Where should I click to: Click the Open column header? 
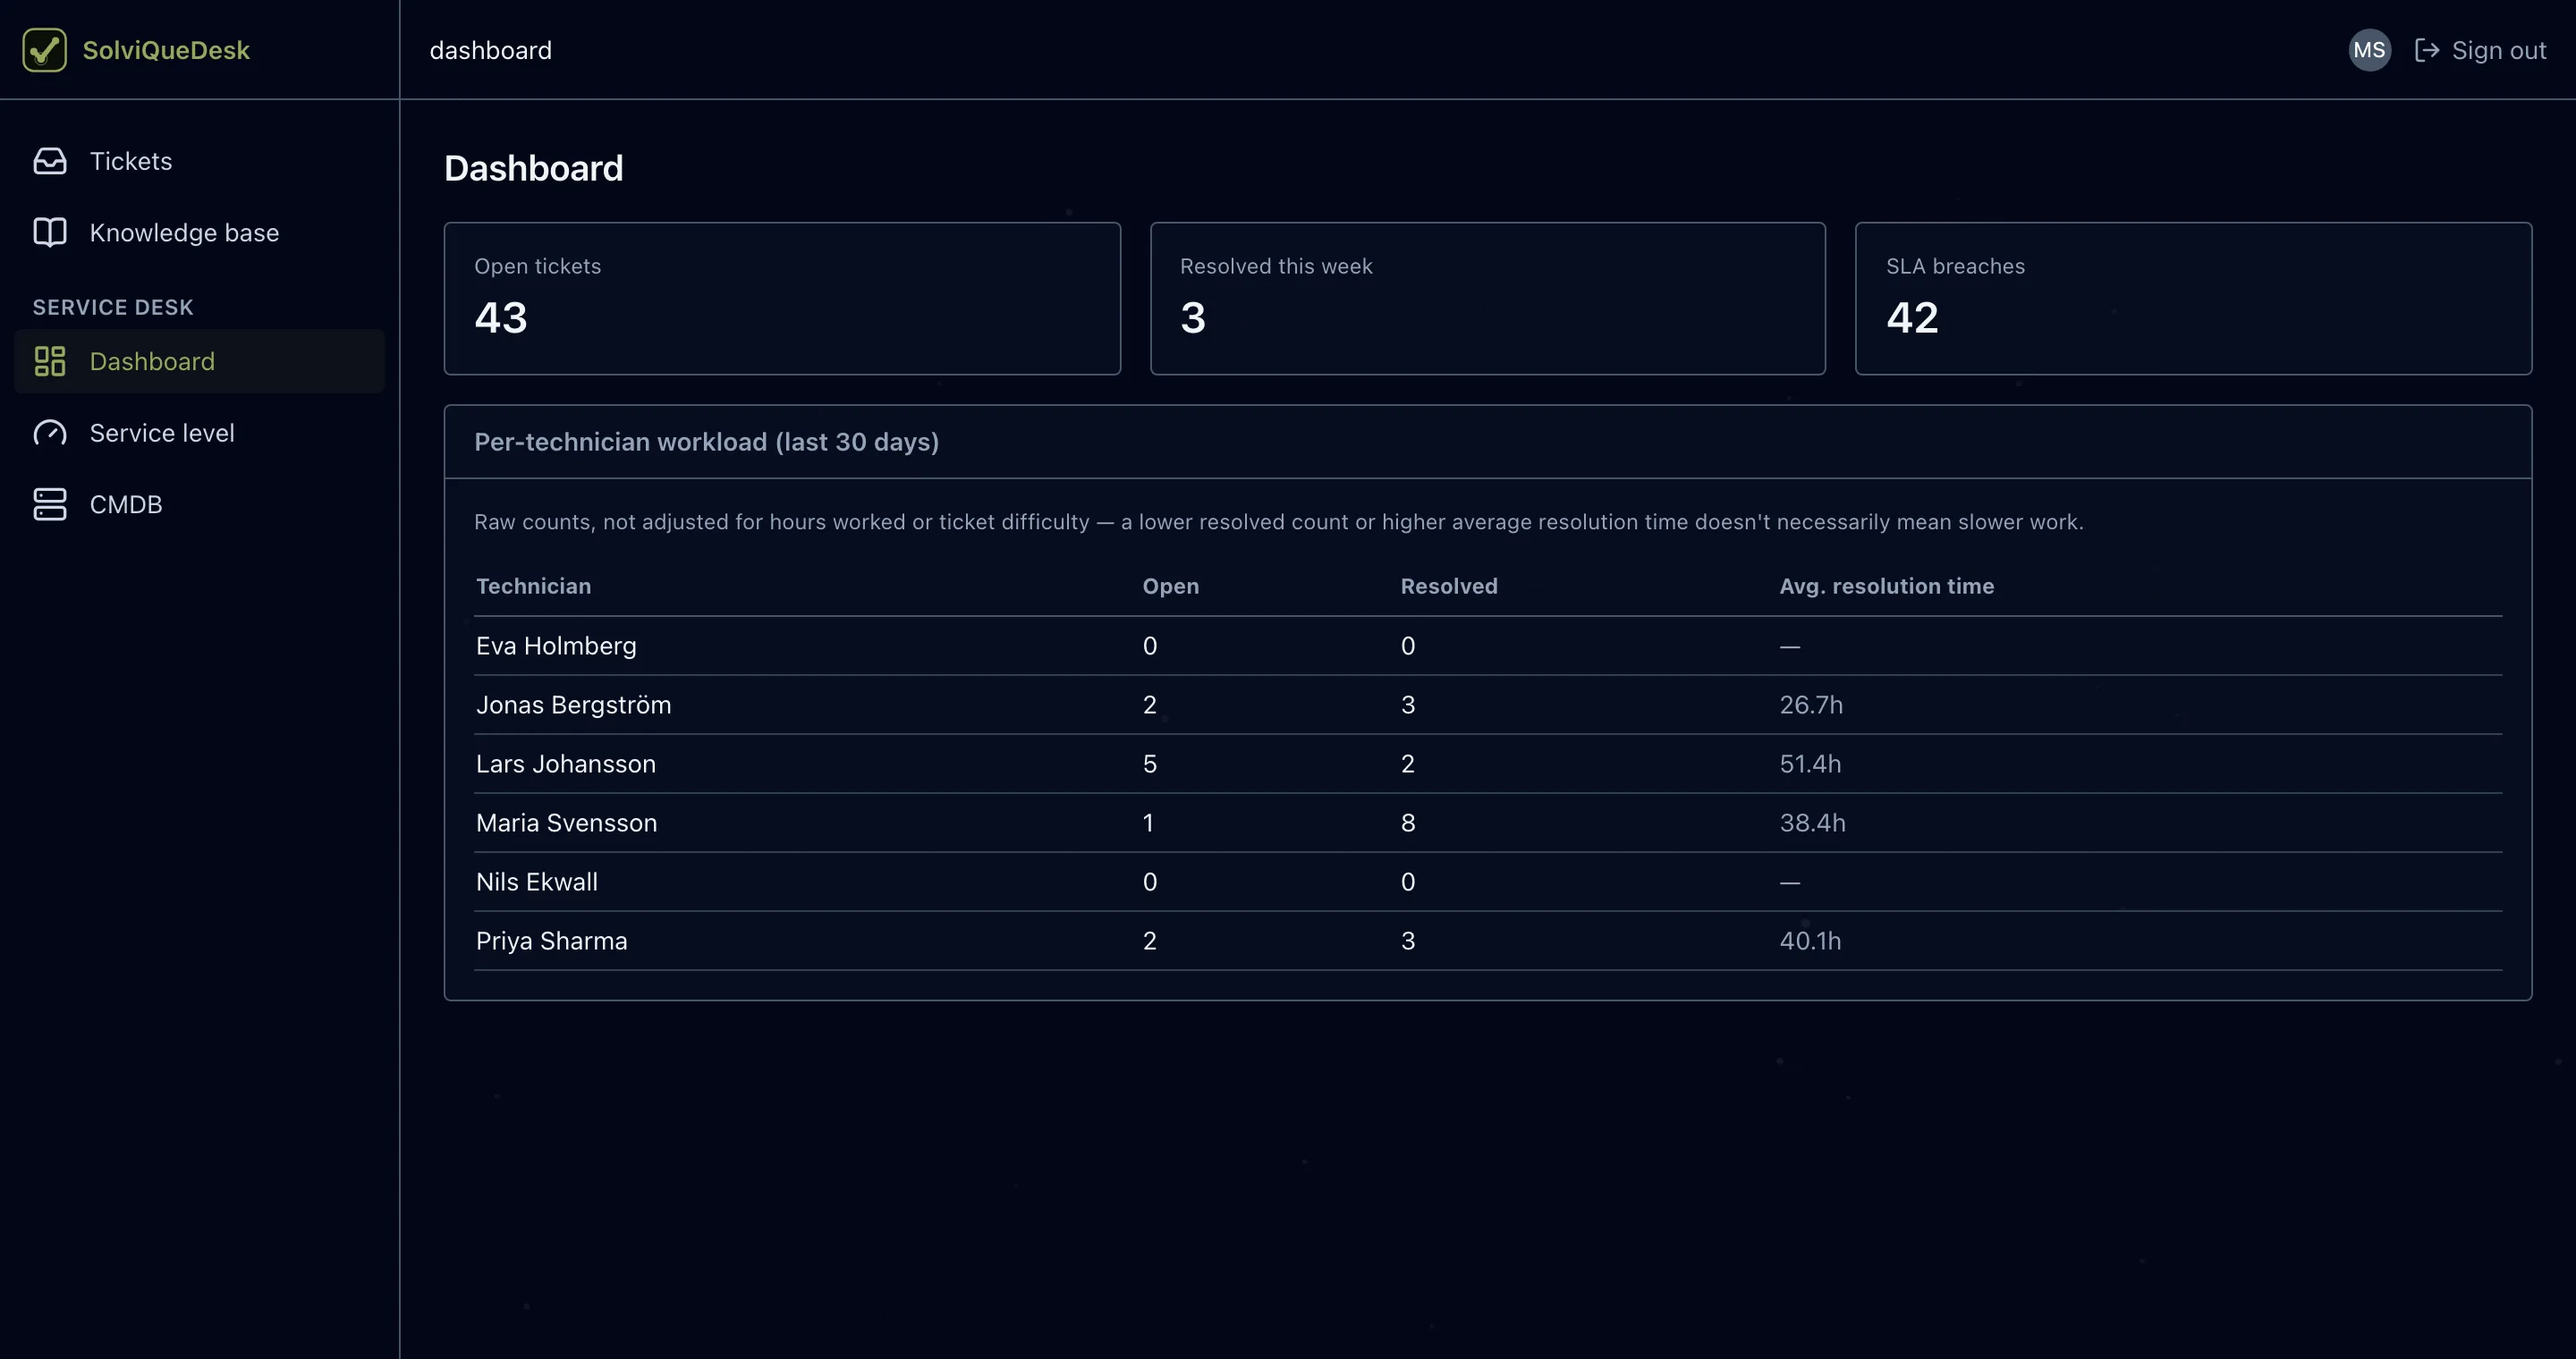(1170, 587)
